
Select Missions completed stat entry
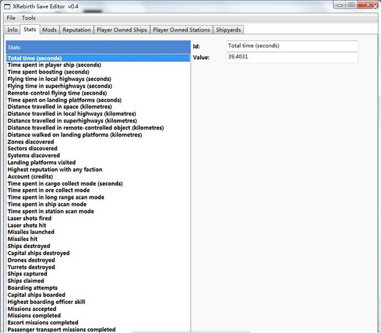[x=34, y=316]
